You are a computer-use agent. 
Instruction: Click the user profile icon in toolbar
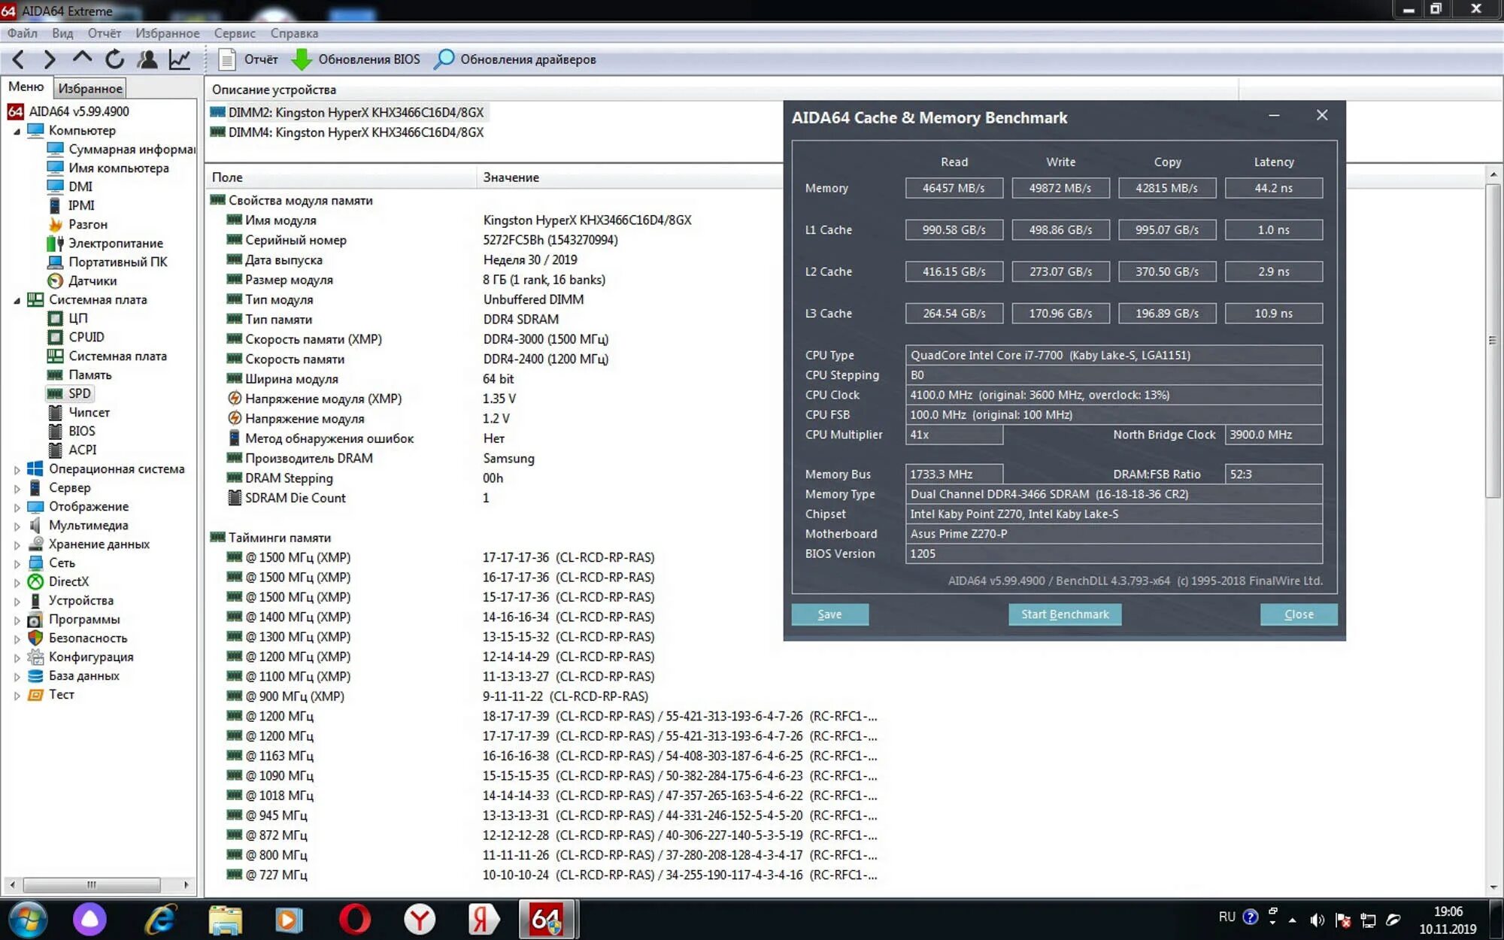point(147,59)
